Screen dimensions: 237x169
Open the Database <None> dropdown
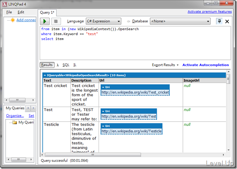180,21
